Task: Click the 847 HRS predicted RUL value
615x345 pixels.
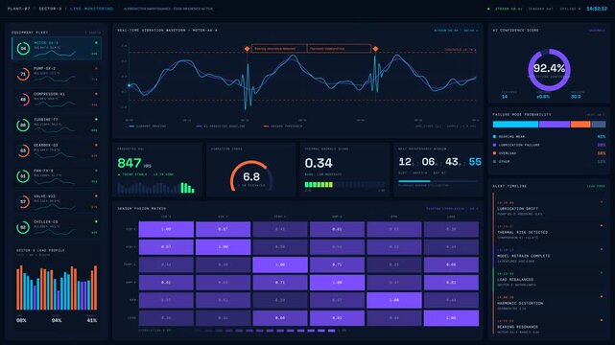Action: point(134,163)
